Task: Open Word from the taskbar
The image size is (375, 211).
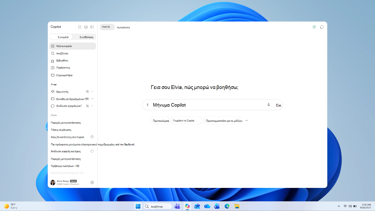Action: [217, 206]
